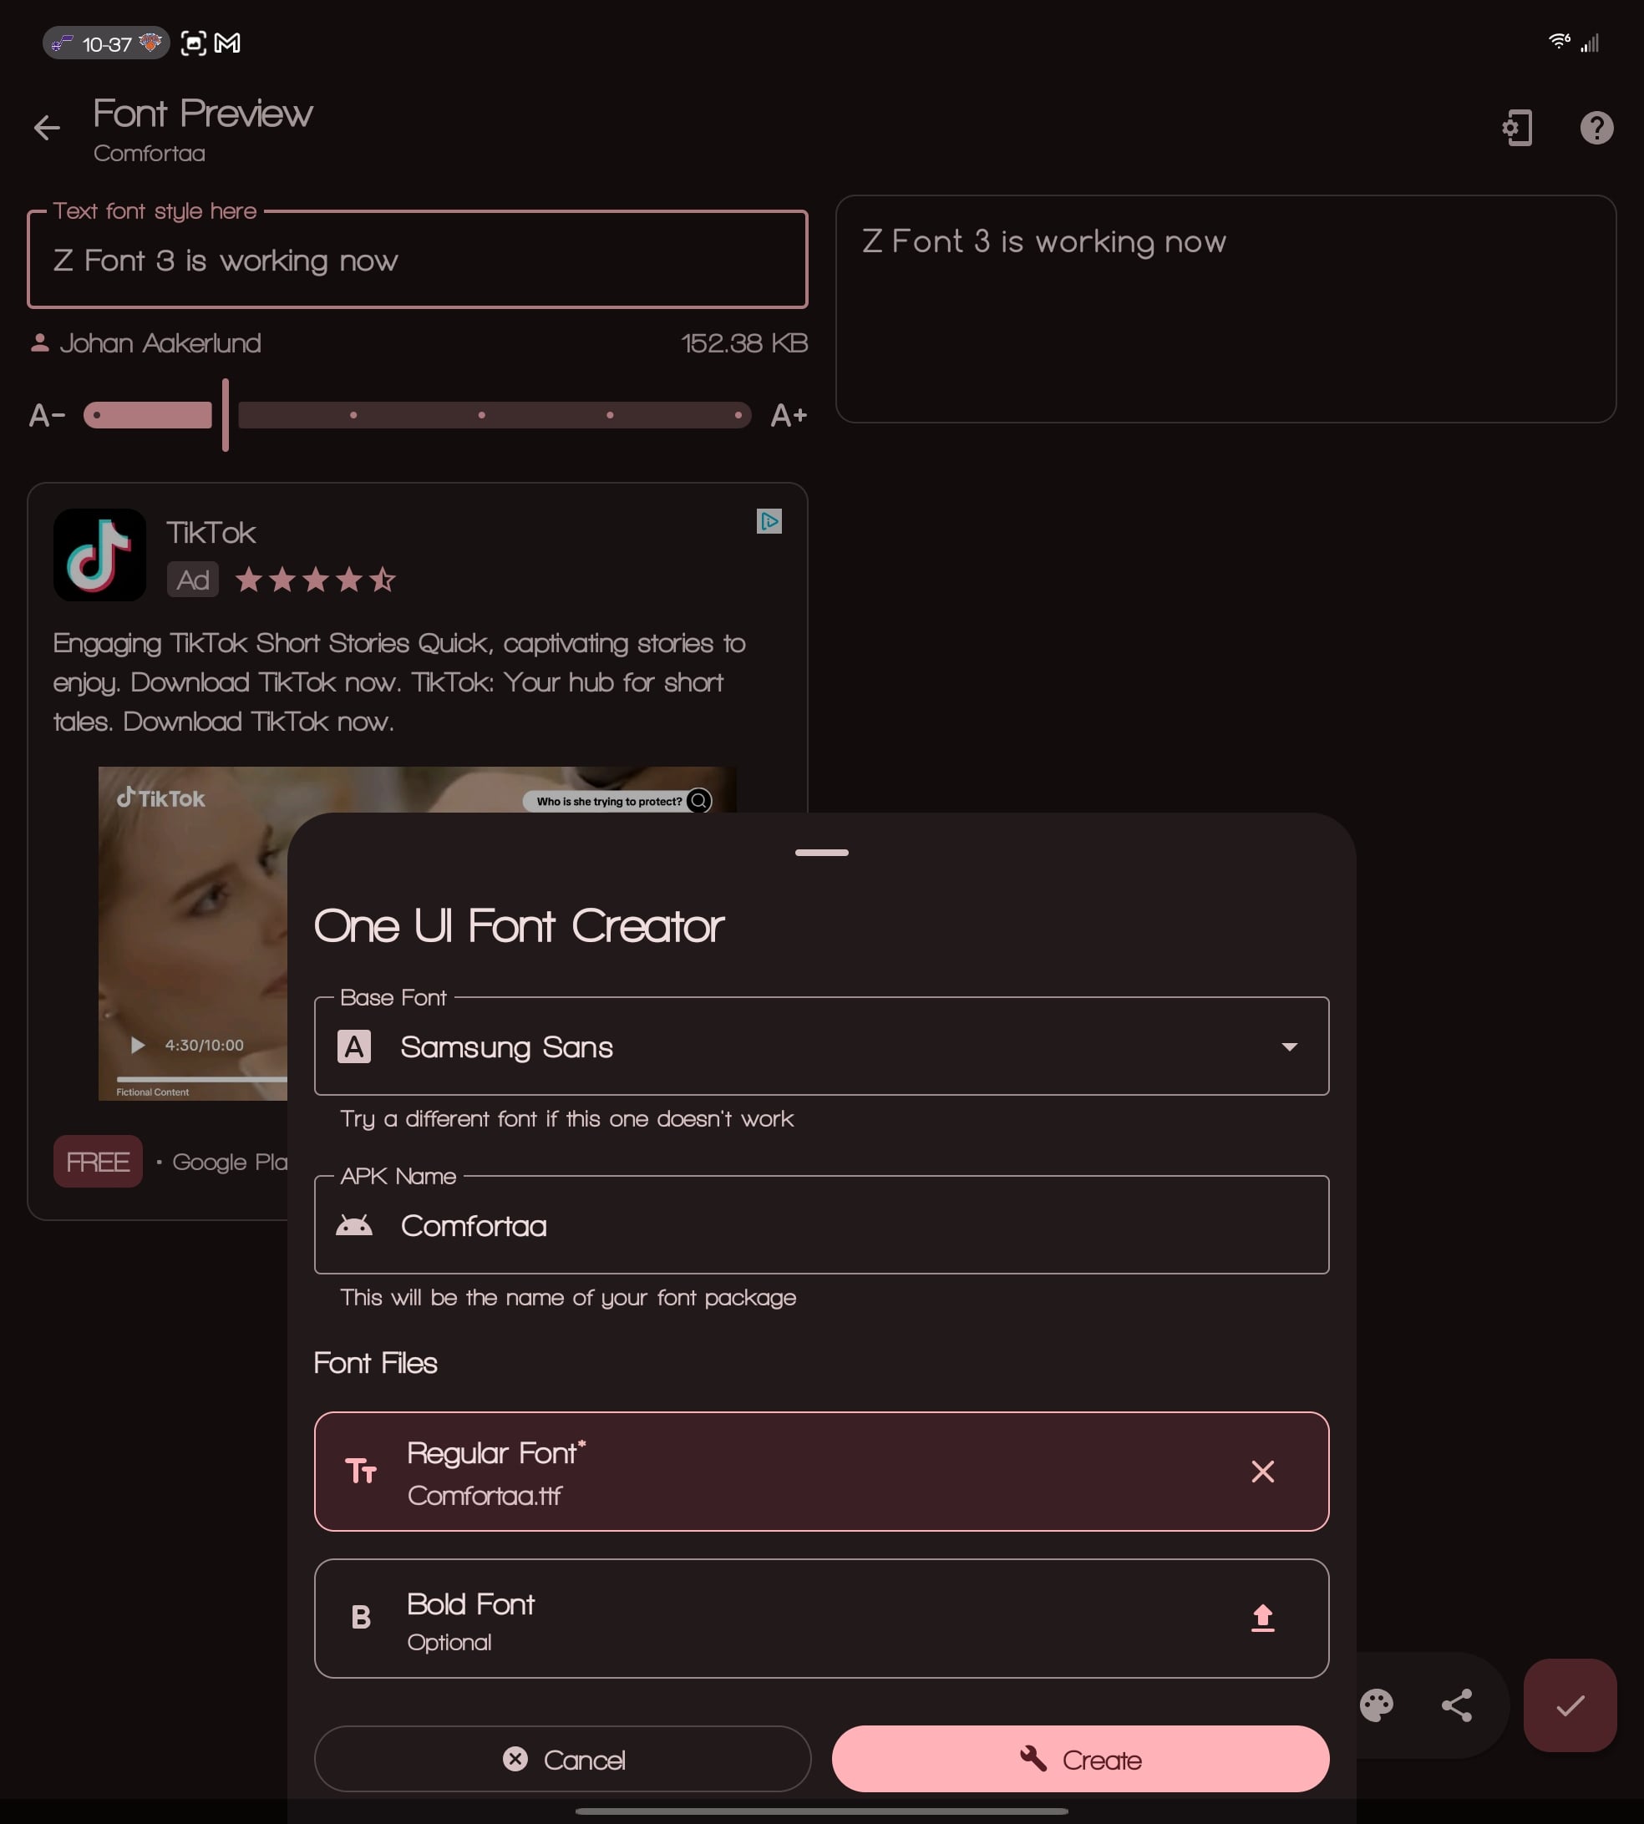Image resolution: width=1644 pixels, height=1824 pixels.
Task: Tap the FREE install button on ad
Action: pyautogui.click(x=98, y=1161)
